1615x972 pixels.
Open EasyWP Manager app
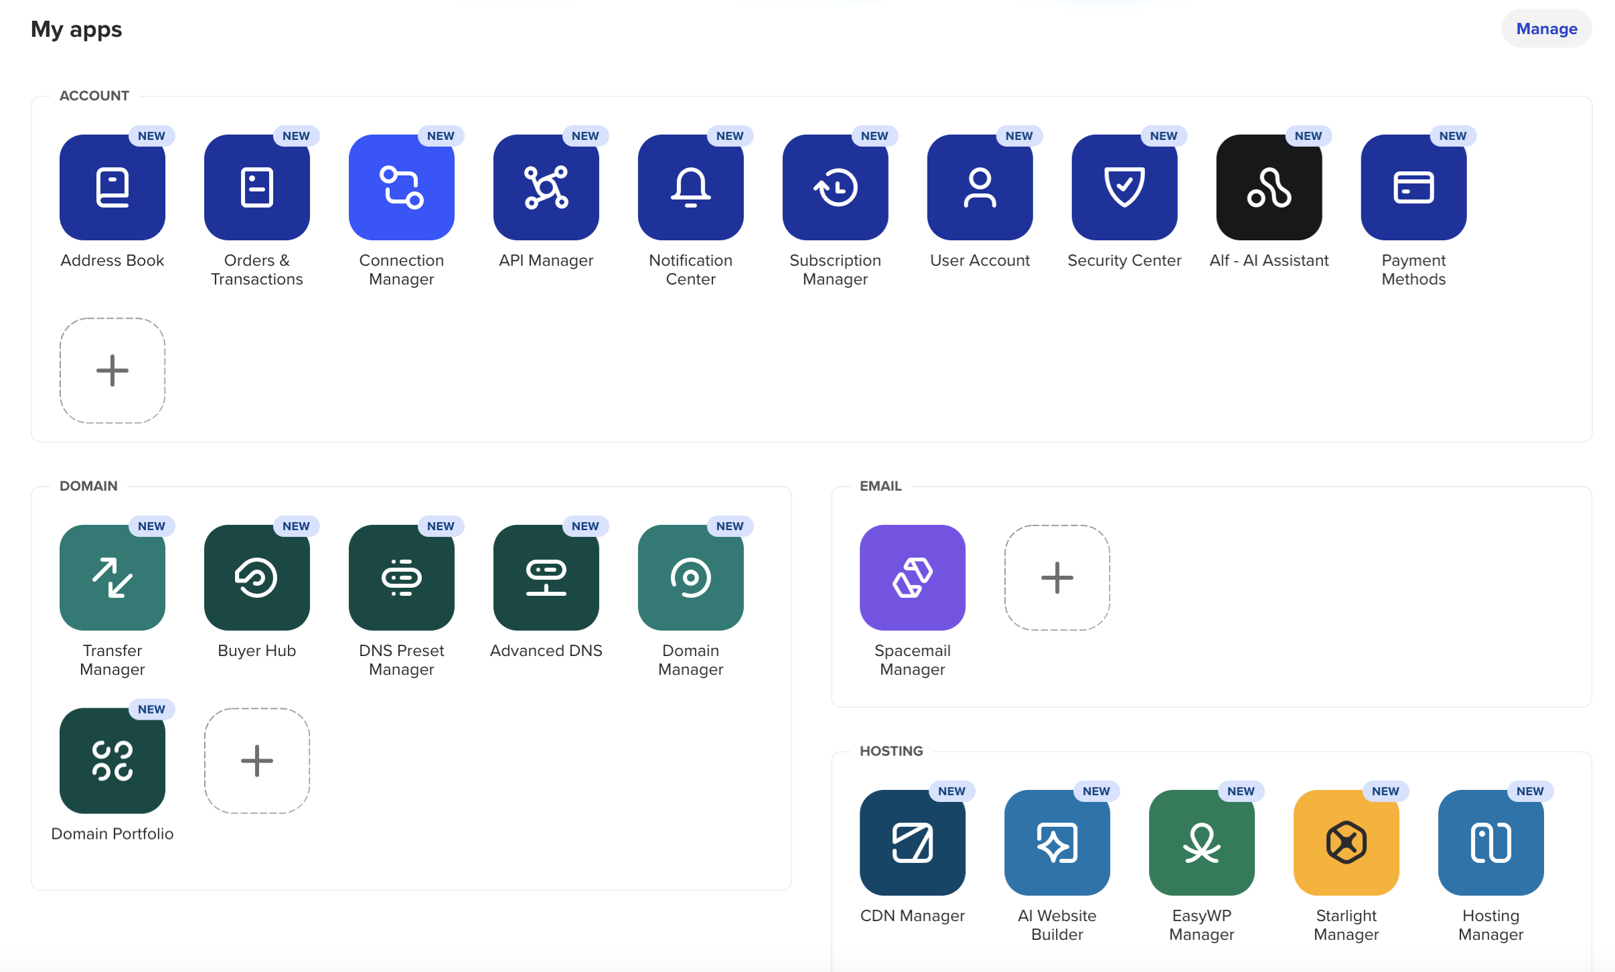click(x=1202, y=843)
